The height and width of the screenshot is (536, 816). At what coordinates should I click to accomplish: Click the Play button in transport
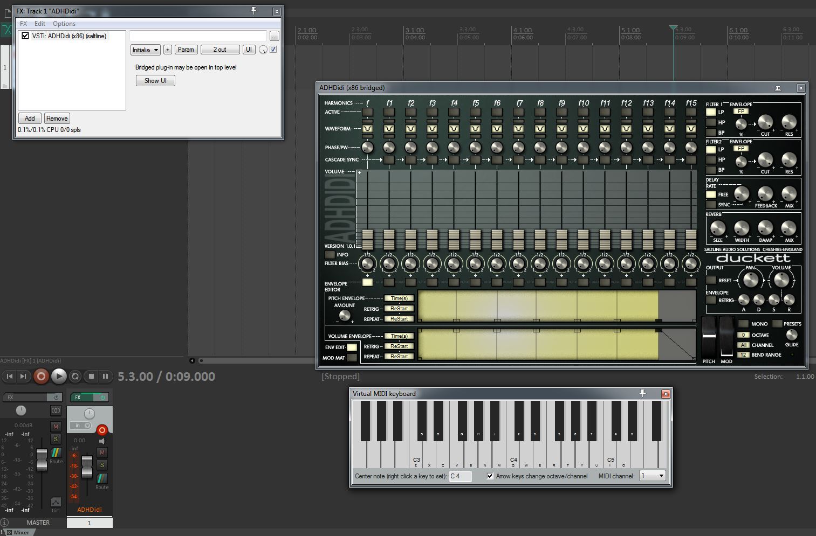coord(59,377)
